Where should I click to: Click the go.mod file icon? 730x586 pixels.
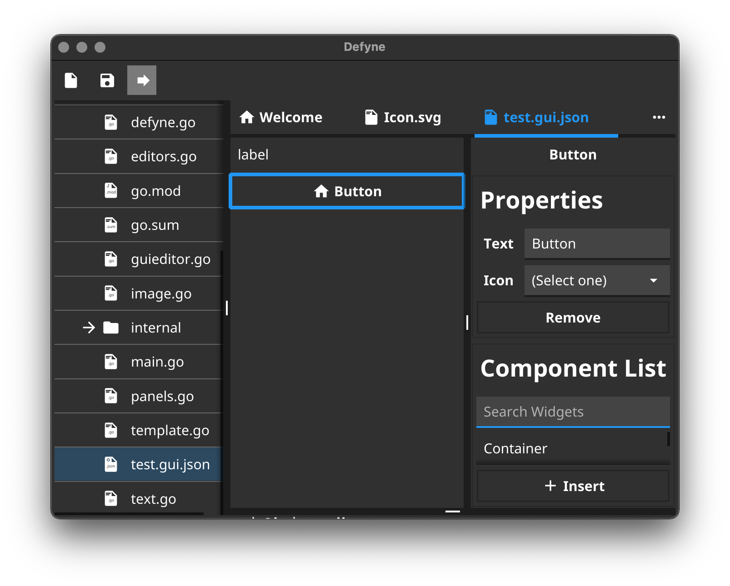111,191
